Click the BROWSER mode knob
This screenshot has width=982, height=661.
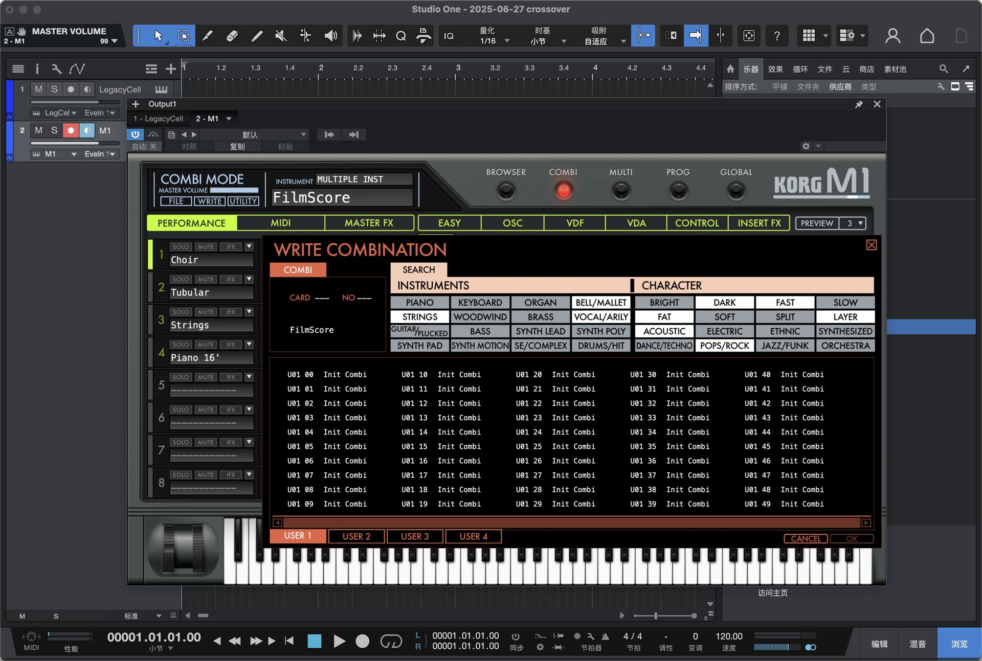(506, 190)
